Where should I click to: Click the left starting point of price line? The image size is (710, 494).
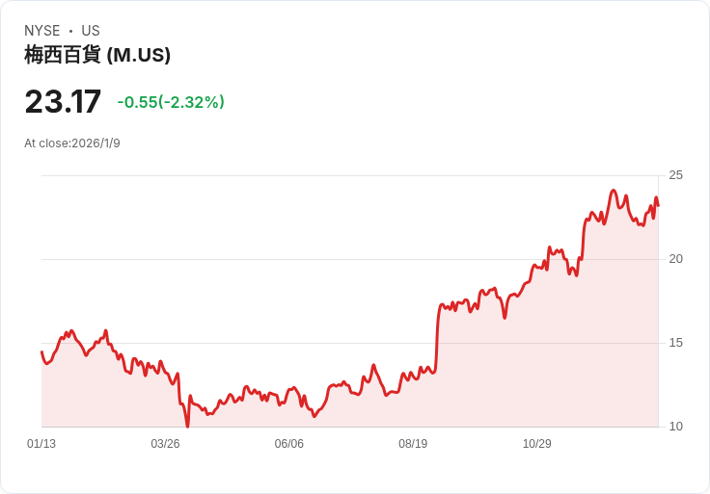click(x=41, y=352)
